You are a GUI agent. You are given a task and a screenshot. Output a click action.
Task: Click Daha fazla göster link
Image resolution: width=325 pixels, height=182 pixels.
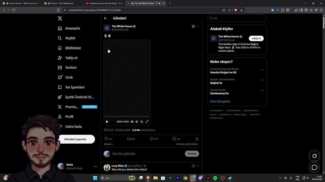(x=220, y=101)
